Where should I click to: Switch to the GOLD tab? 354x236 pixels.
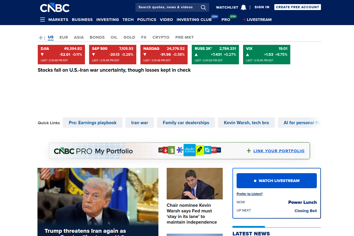click(x=129, y=37)
